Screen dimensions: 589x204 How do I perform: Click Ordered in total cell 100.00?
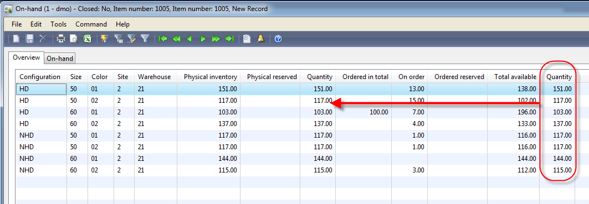363,112
